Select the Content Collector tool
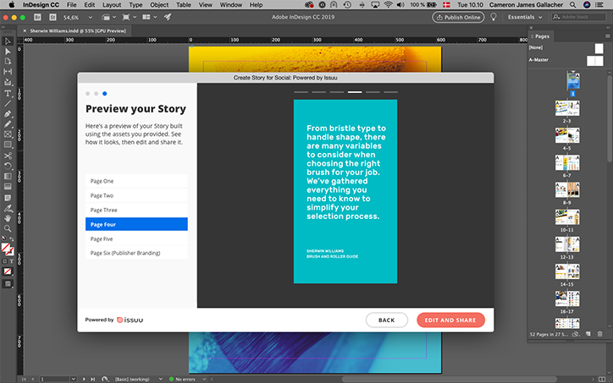 8,82
